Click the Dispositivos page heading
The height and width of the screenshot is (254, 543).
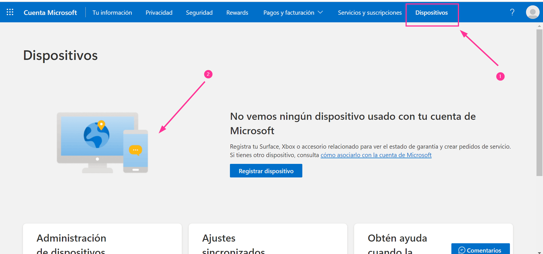(61, 55)
